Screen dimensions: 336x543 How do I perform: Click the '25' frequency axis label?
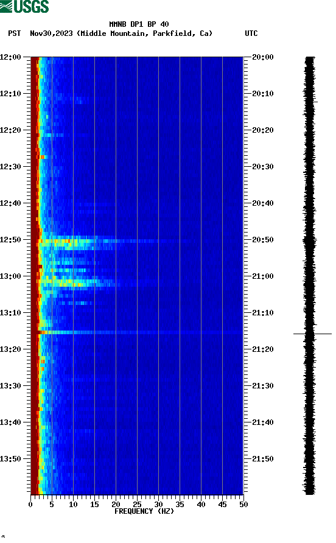click(137, 505)
